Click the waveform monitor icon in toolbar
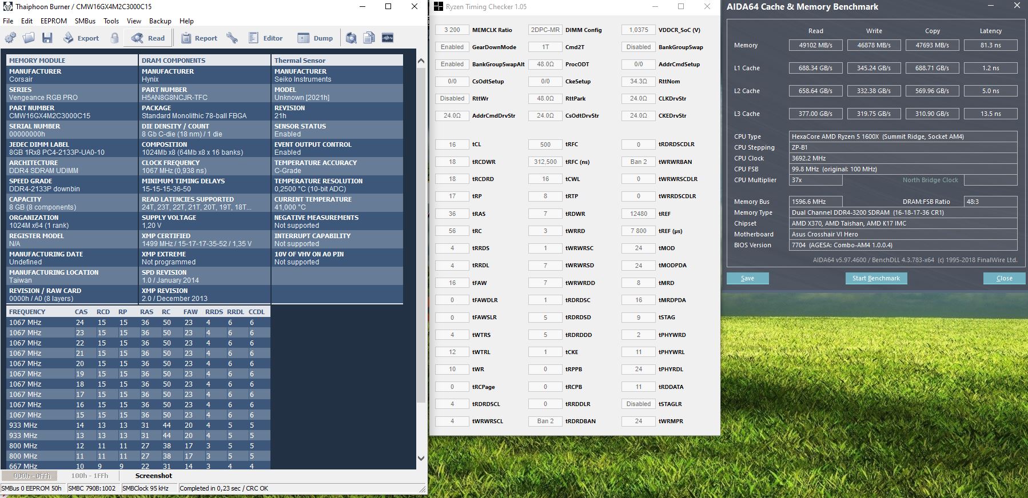This screenshot has width=1028, height=498. pos(388,38)
